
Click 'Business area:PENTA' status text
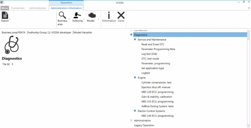14,32
